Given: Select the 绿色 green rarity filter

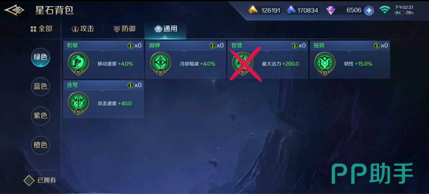Looking at the screenshot, I should click(x=41, y=57).
